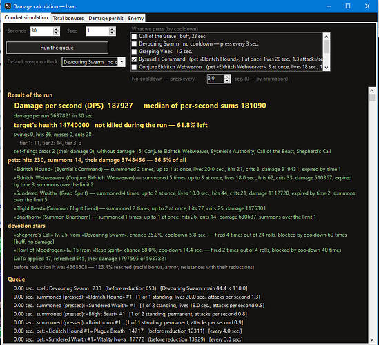Open the Damage per hit tab
379x345 pixels.
(106, 18)
